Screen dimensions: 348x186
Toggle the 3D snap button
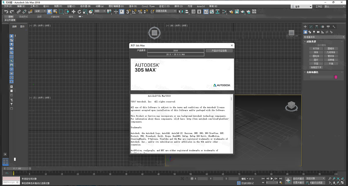click(128, 12)
